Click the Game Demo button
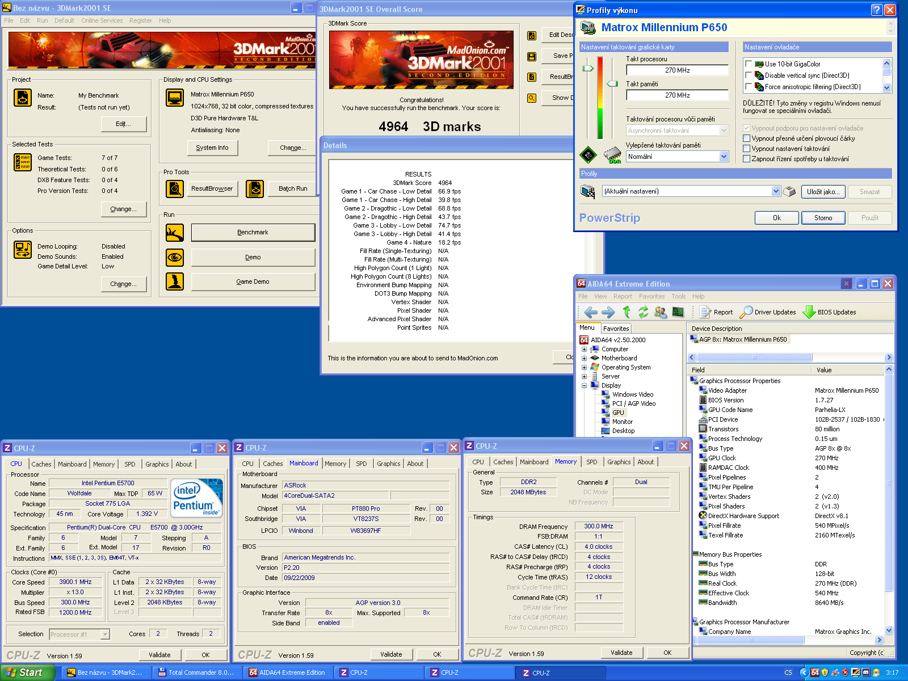 point(253,282)
